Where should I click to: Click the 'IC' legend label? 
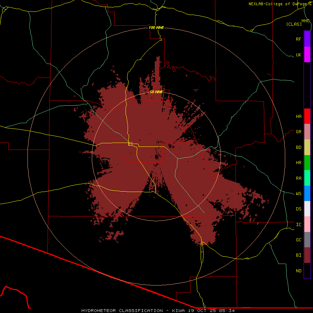click(x=299, y=225)
